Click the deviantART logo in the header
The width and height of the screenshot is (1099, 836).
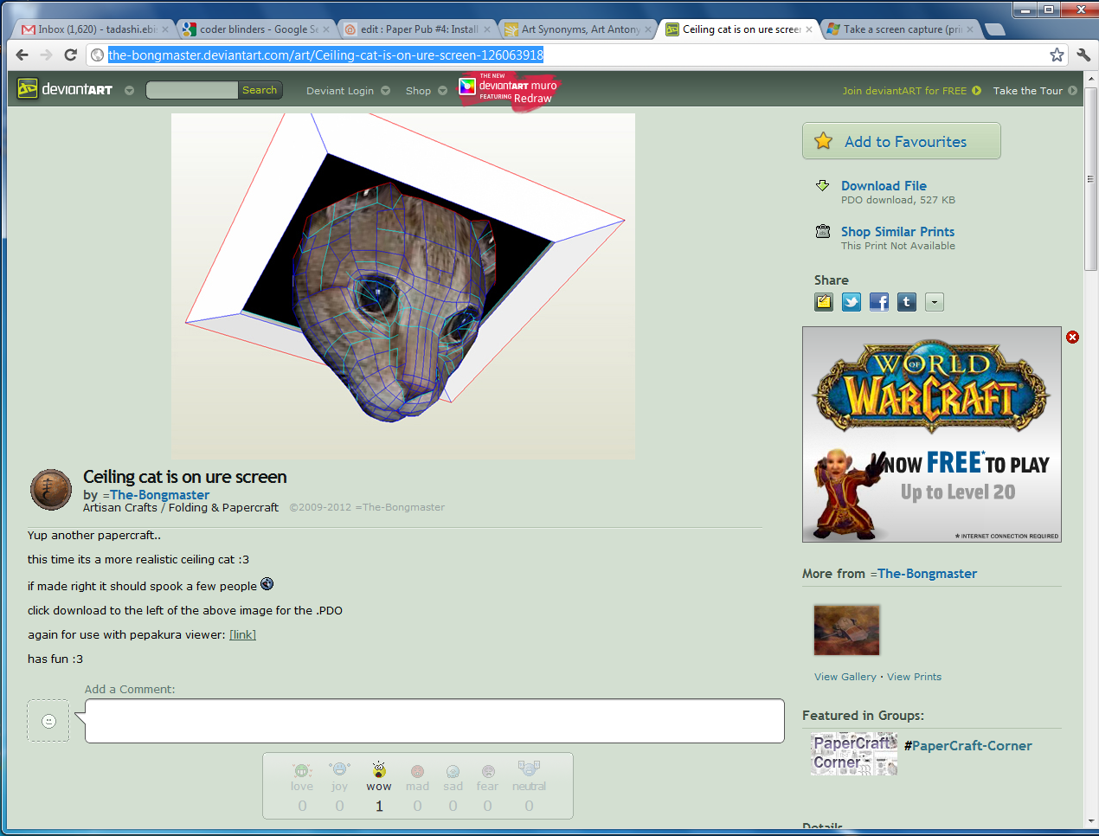66,89
